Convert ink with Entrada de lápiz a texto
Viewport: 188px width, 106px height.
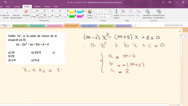(x=147, y=14)
